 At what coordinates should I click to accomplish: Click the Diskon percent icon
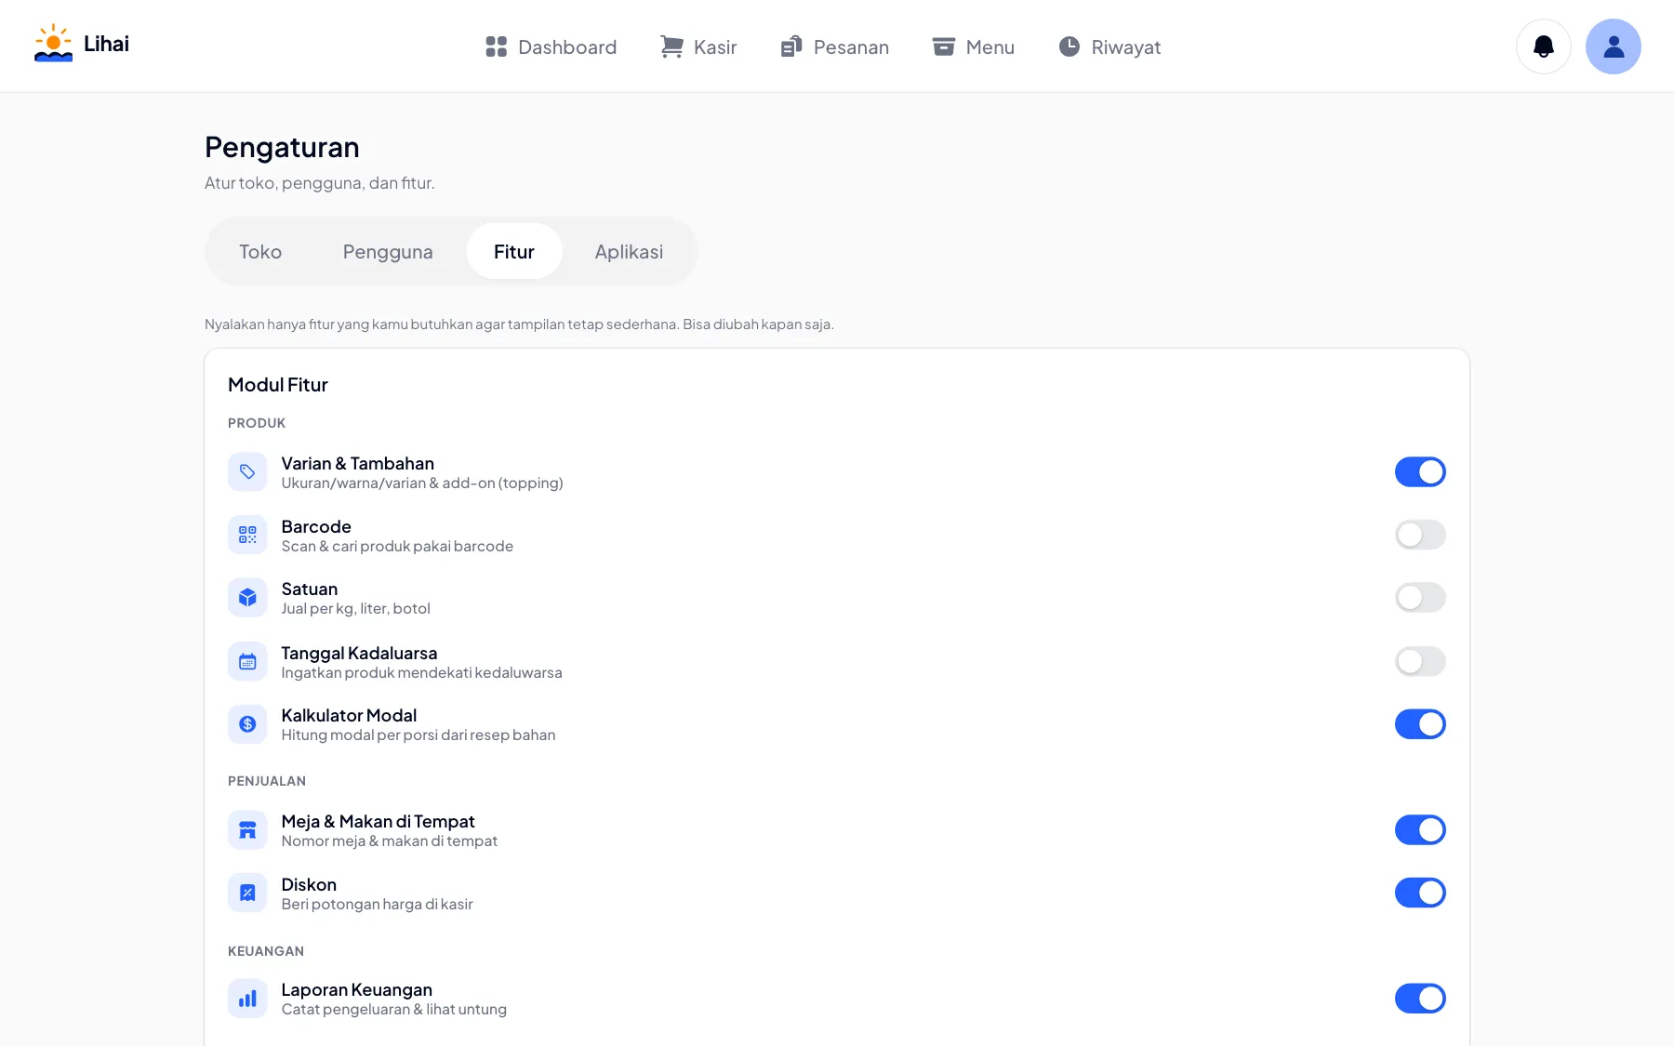247,893
